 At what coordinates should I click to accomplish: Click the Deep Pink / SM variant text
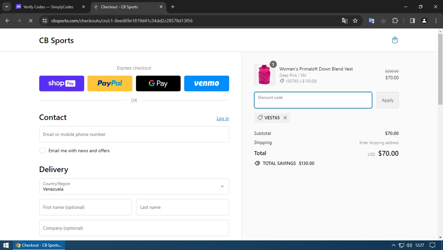293,75
